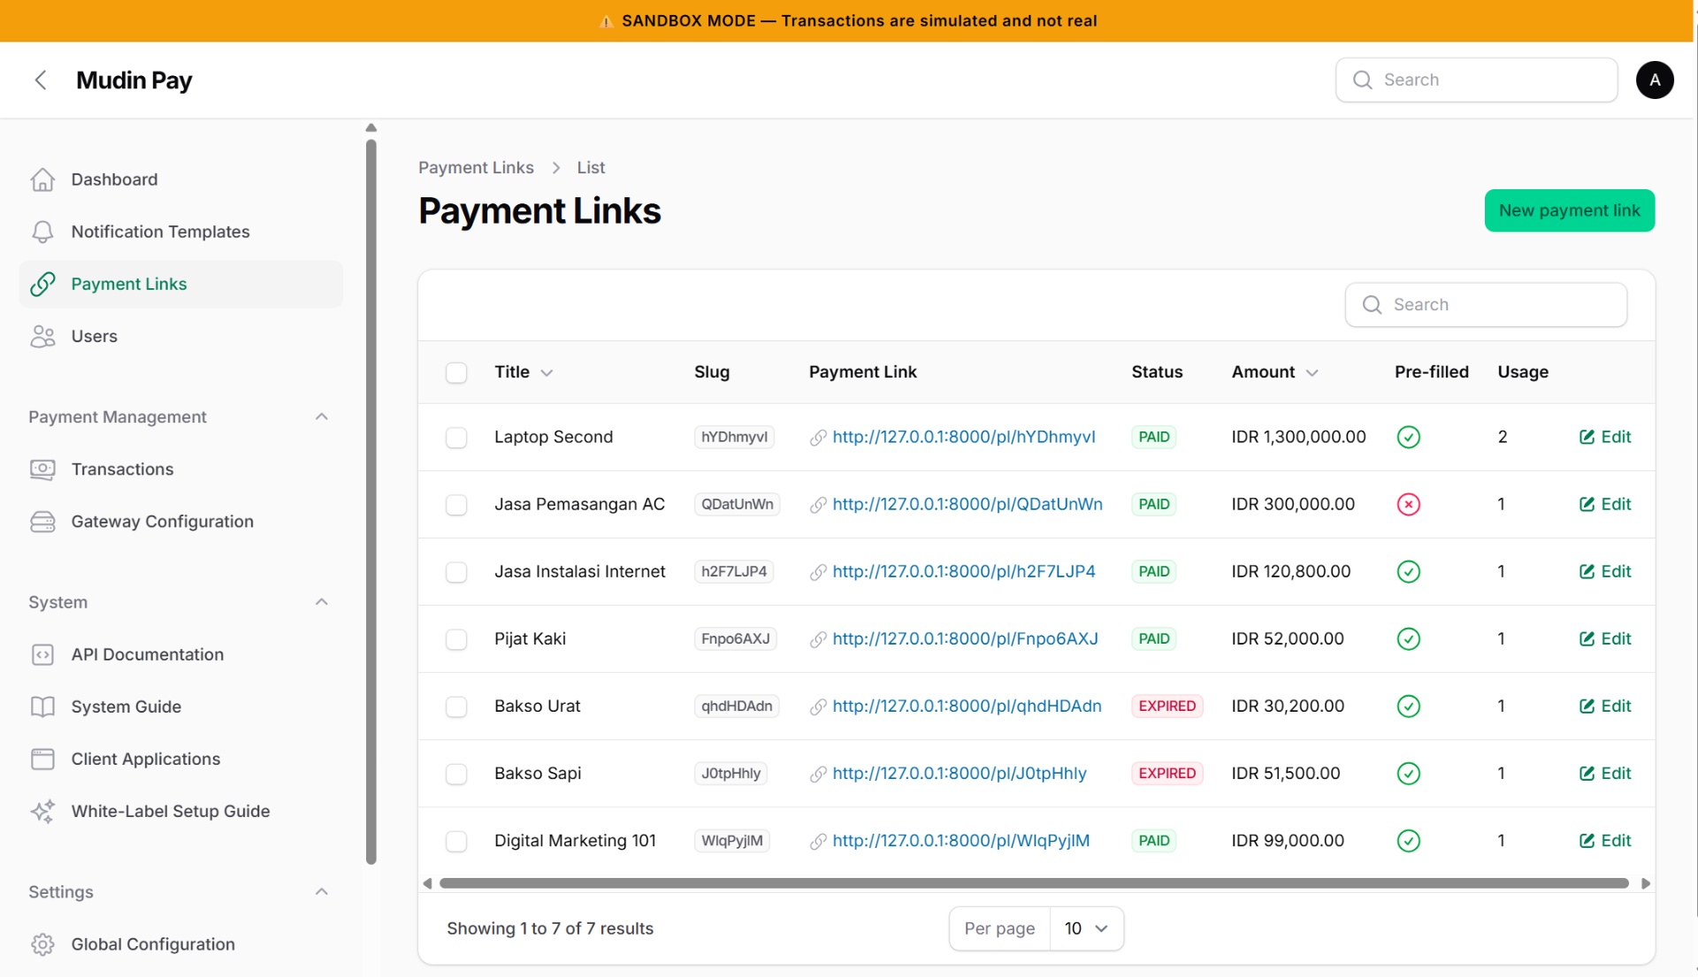Collapse the Settings sidebar section

pyautogui.click(x=322, y=891)
